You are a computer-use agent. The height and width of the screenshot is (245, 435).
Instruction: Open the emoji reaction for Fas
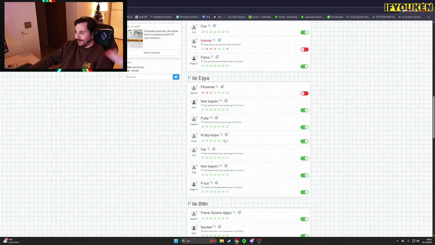pos(214,26)
